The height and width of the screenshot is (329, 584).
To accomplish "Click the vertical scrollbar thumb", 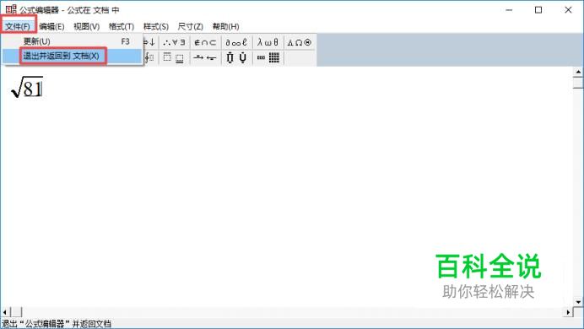I will (x=578, y=83).
